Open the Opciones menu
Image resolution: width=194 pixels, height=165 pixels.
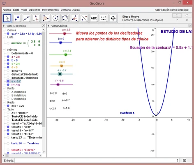coord(35,10)
